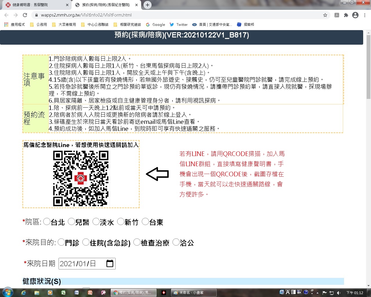The height and width of the screenshot is (297, 371).
Task: Click the page's vertical scrollbar thumb
Action: (368, 67)
